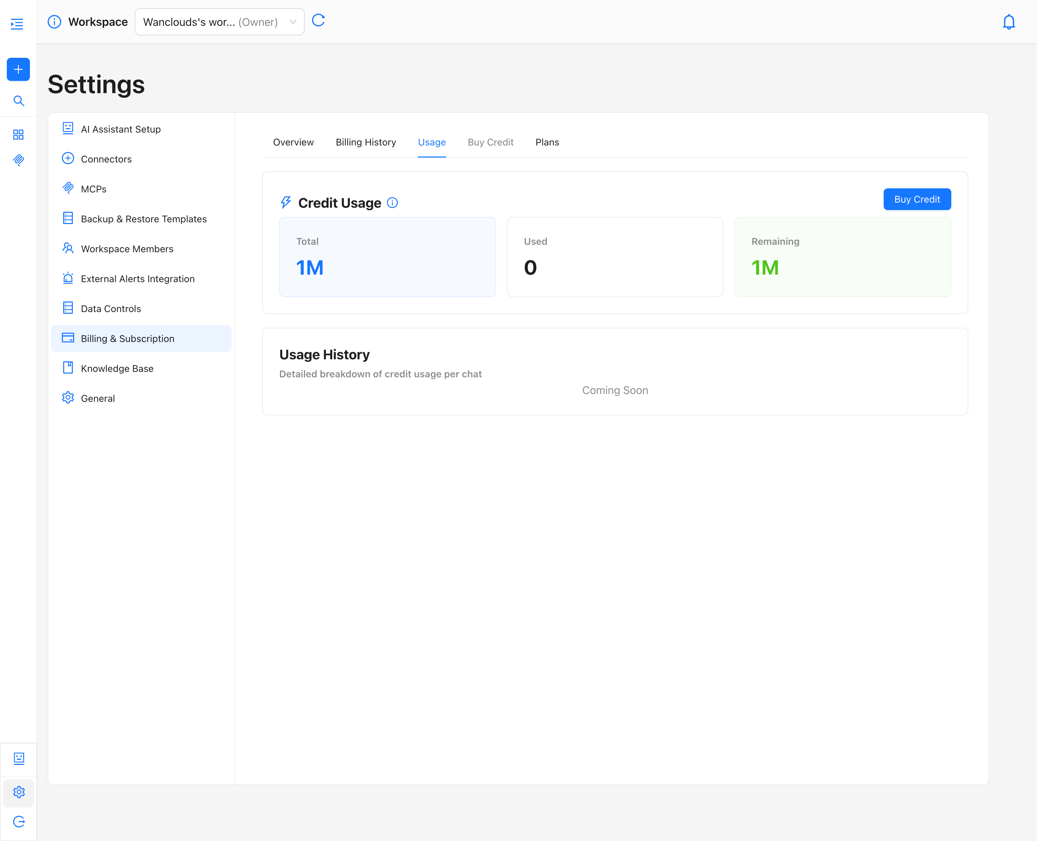Screen dimensions: 1037x841
Task: Click the blue plus new chat button
Action: [x=18, y=69]
